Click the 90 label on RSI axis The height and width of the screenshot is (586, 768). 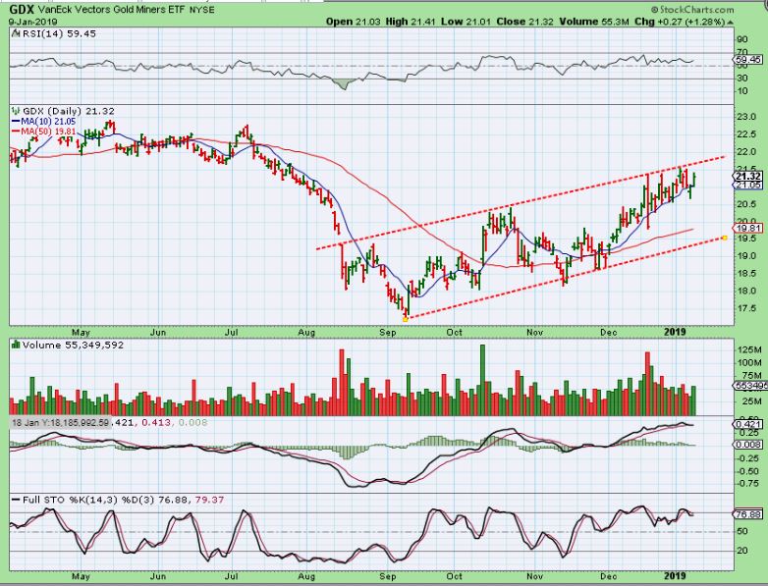[x=741, y=39]
